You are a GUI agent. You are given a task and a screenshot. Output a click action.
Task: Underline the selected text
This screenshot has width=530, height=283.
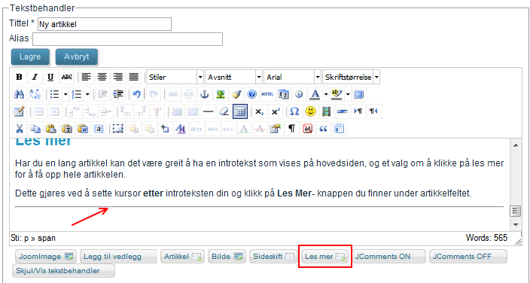[x=50, y=77]
